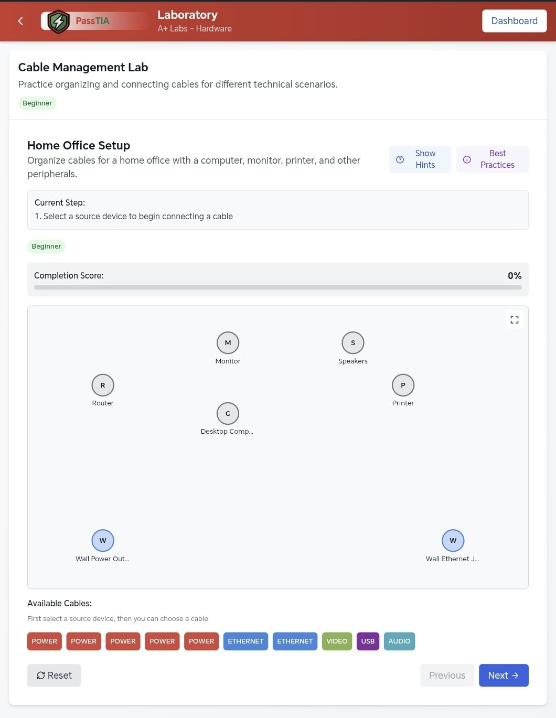Click the Completion Score progress bar
Screen dimensions: 556x718
[278, 287]
